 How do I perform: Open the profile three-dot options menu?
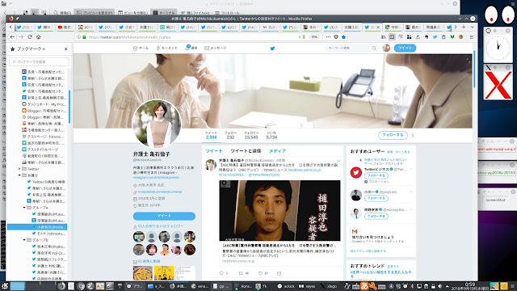point(413,135)
